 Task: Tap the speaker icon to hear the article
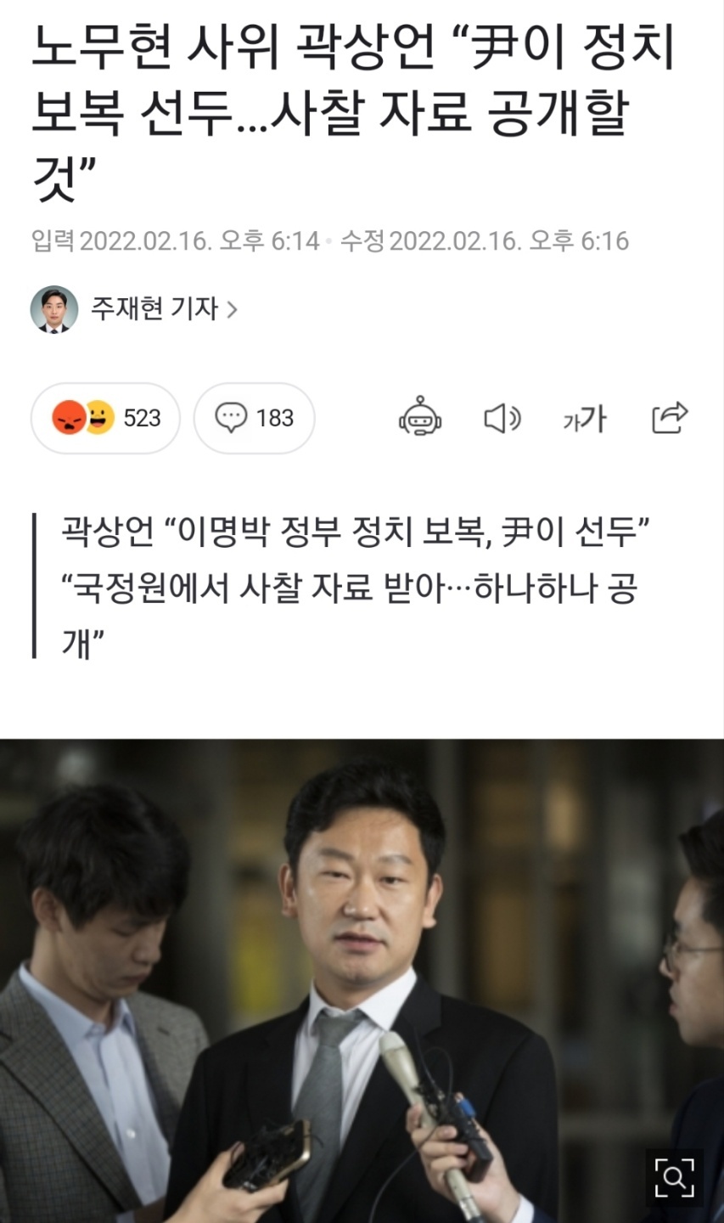(x=502, y=418)
